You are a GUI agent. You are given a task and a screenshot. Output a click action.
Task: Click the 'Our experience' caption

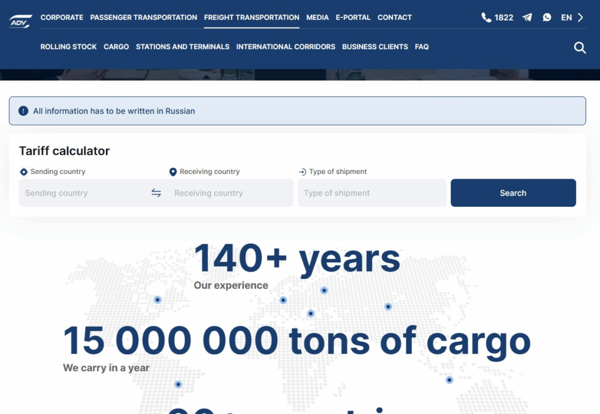[x=231, y=286]
